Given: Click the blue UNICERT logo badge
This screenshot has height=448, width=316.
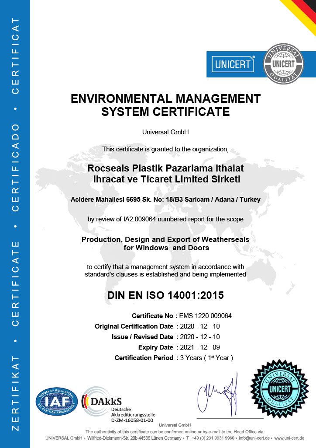Looking at the screenshot, I should [233, 64].
